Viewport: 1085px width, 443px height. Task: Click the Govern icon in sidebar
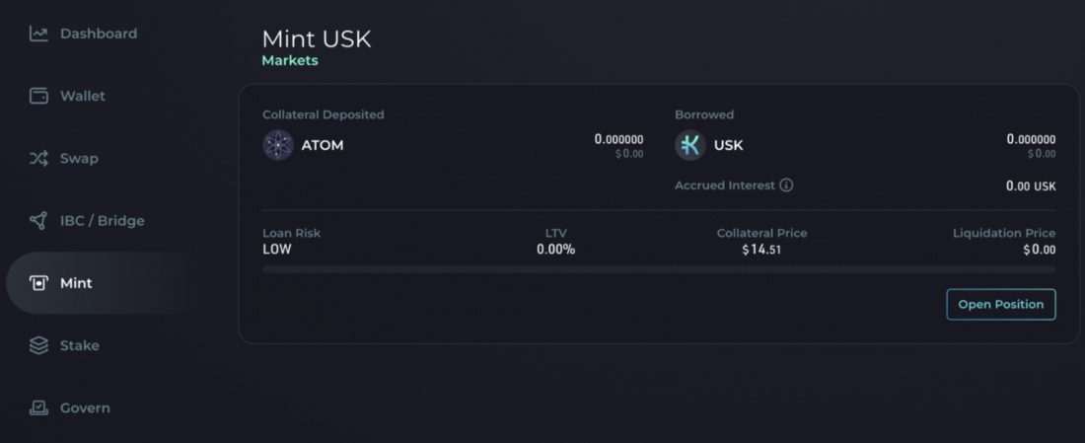(x=38, y=407)
